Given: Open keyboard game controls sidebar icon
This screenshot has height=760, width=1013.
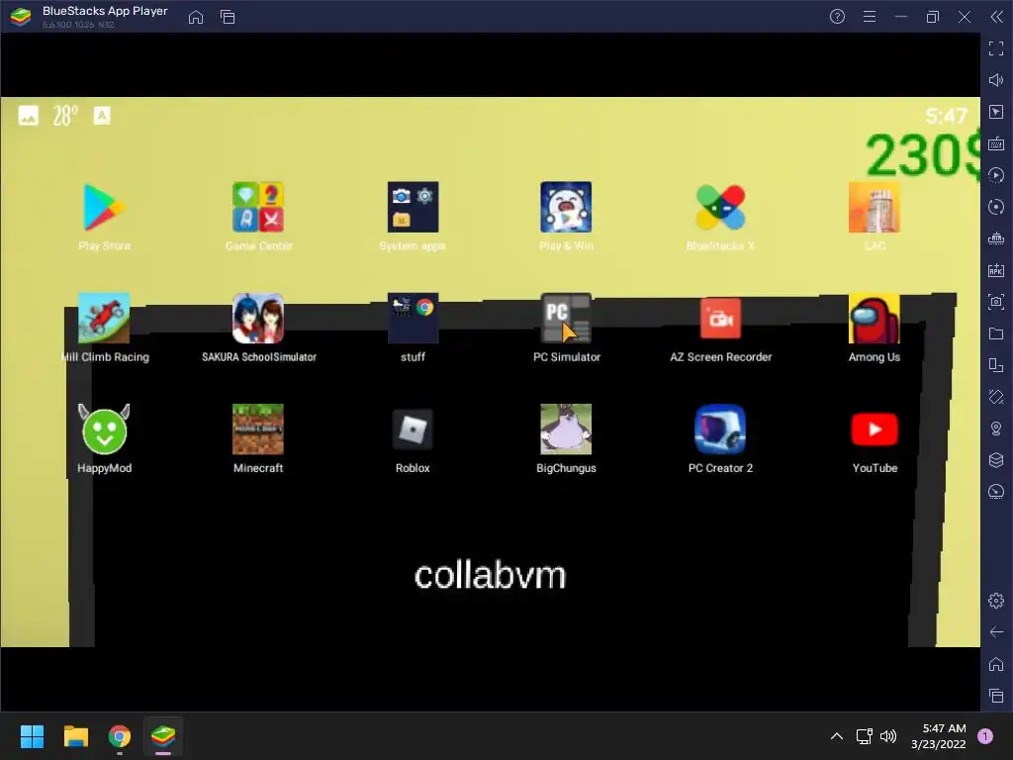Looking at the screenshot, I should (x=996, y=143).
